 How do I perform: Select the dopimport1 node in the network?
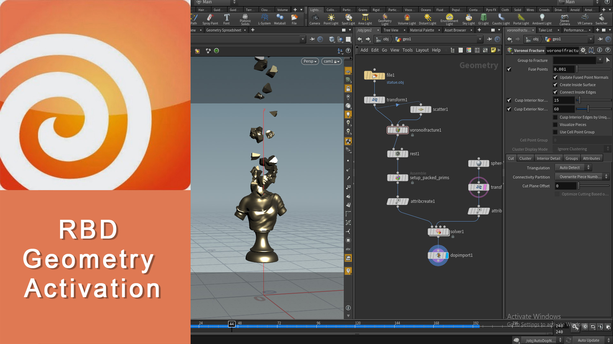pos(438,255)
